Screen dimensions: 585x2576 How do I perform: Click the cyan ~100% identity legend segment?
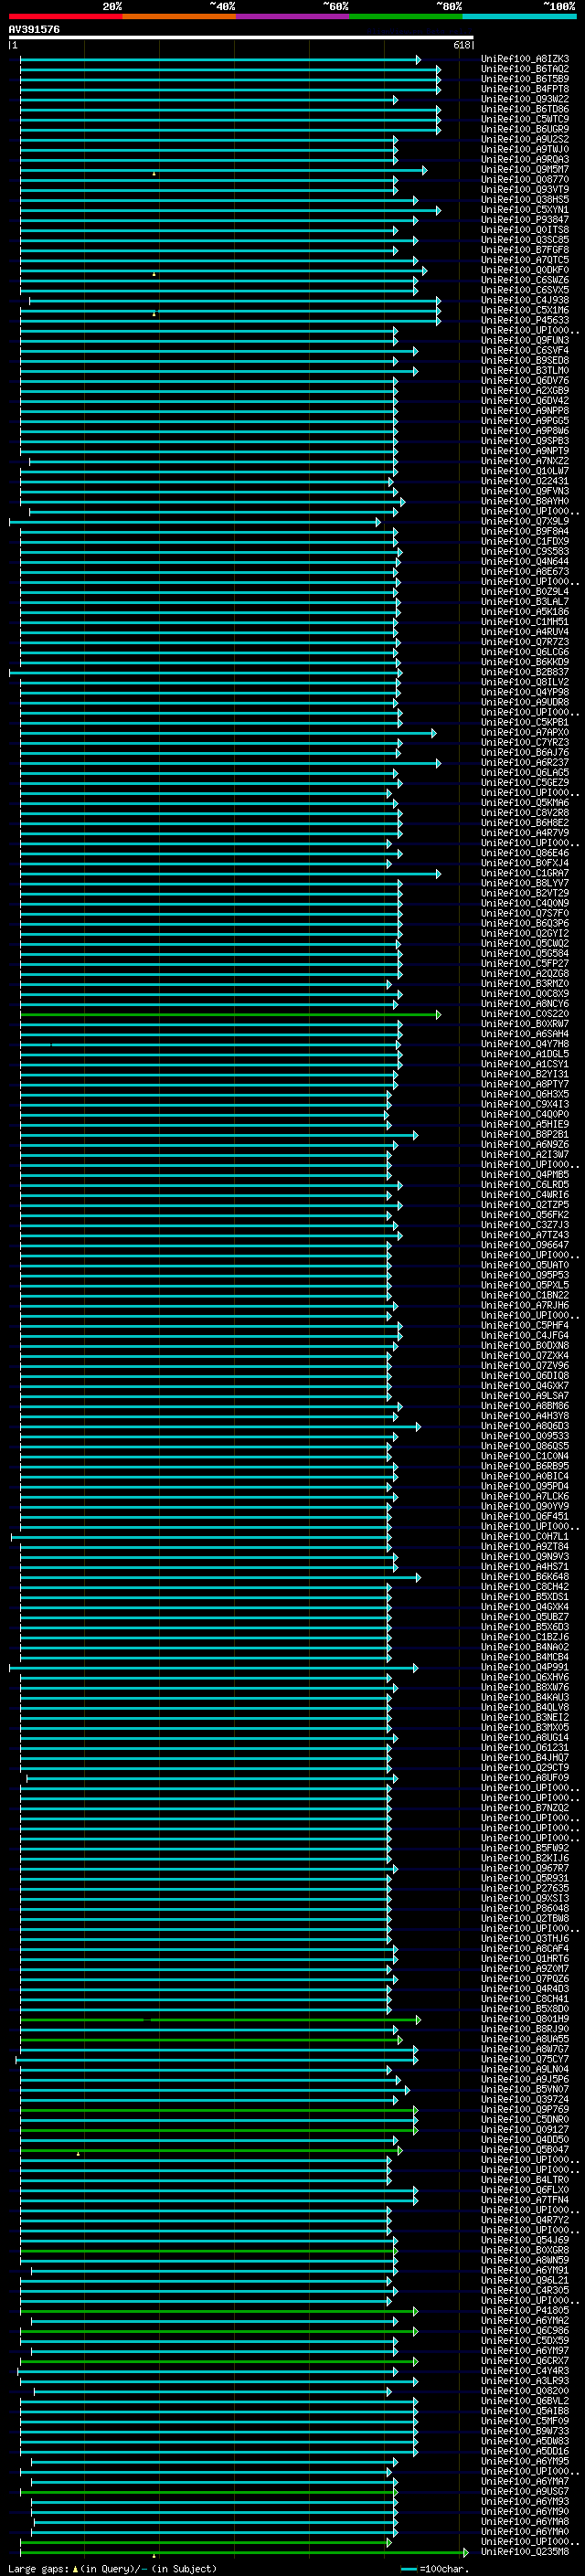pyautogui.click(x=519, y=16)
